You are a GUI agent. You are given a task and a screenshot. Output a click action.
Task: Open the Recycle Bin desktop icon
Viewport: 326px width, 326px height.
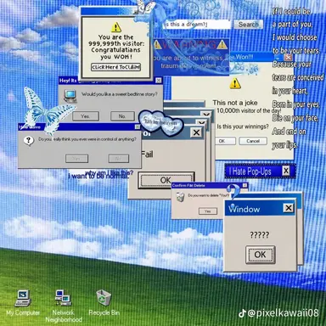tap(104, 303)
